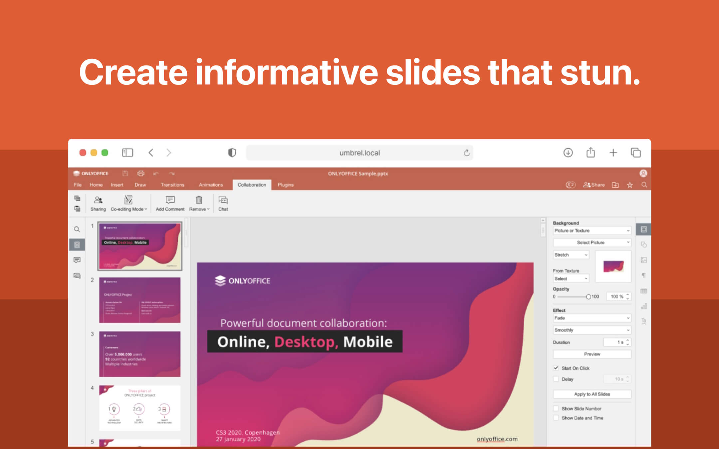719x449 pixels.
Task: Open Shape settings in the right sidebar
Action: point(644,244)
